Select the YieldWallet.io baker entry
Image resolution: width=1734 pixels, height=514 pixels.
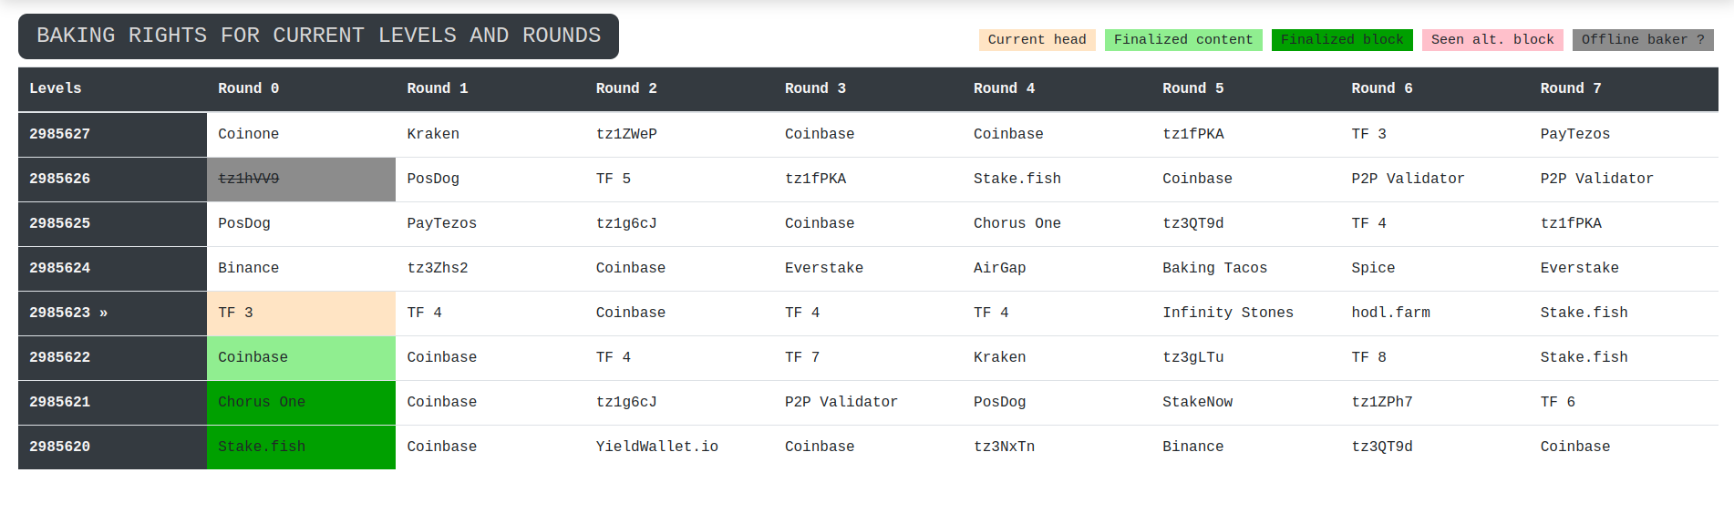pyautogui.click(x=656, y=447)
